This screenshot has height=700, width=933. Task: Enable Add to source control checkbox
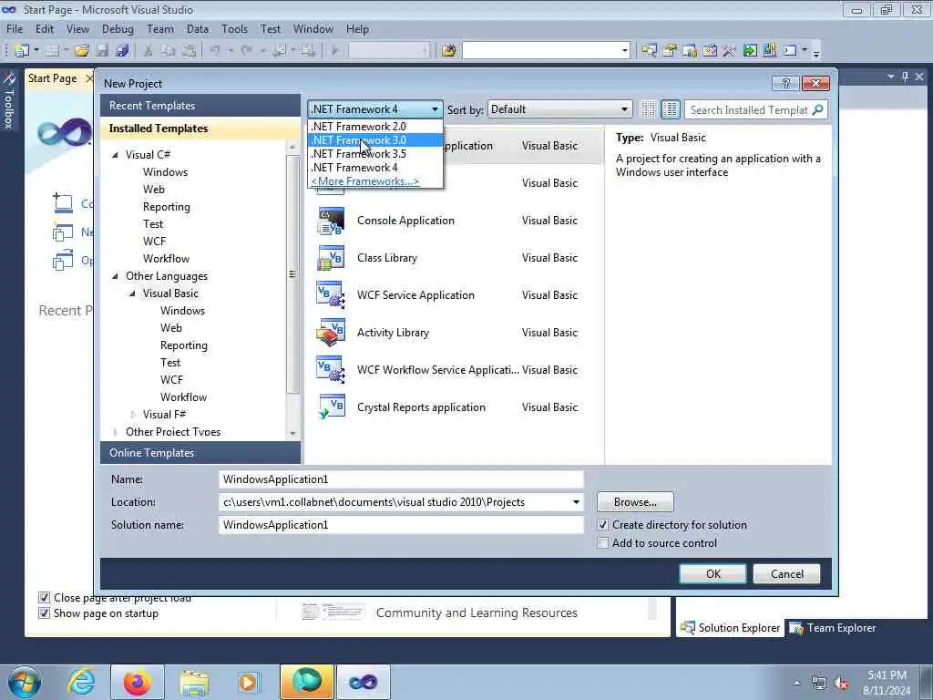(x=603, y=543)
